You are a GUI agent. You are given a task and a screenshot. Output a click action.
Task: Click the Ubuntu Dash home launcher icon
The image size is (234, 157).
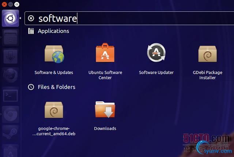11,18
